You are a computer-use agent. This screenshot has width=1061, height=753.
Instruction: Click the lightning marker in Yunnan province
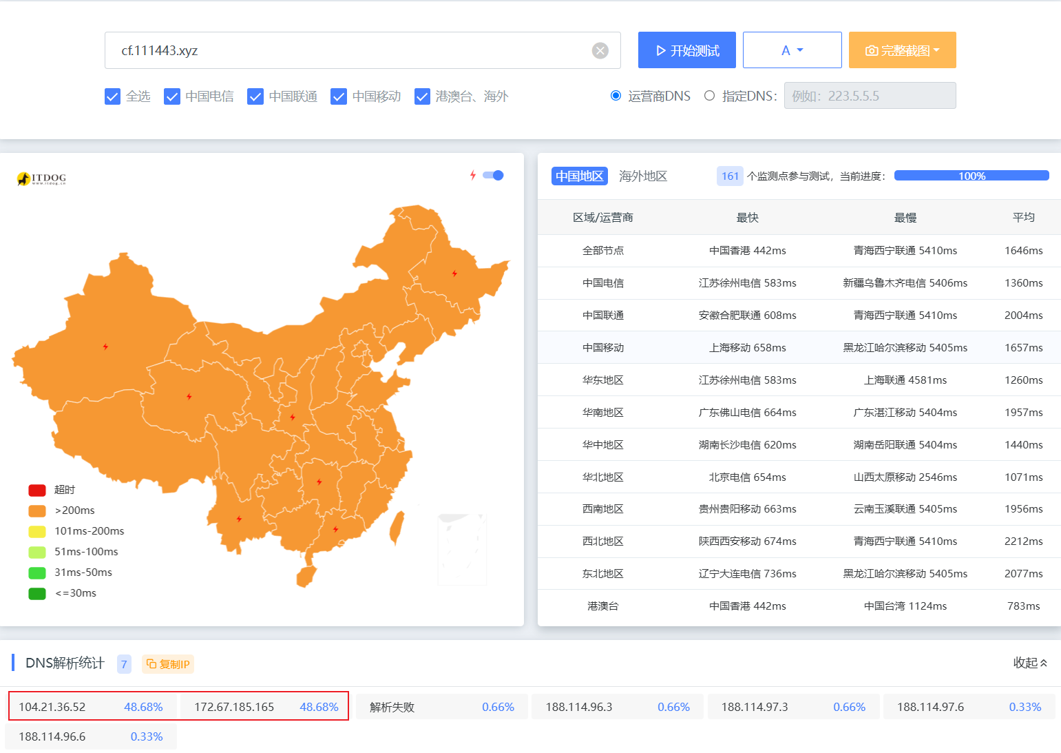click(x=239, y=519)
